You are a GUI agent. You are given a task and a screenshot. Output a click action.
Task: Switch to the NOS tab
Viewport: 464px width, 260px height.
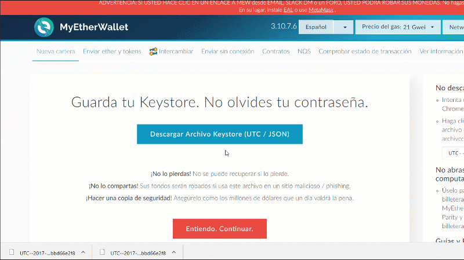coord(304,52)
